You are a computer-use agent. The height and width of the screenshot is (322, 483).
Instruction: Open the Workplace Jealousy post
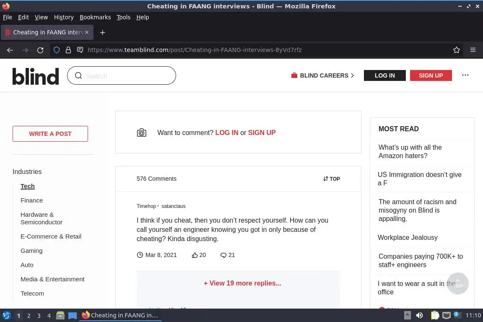(408, 238)
